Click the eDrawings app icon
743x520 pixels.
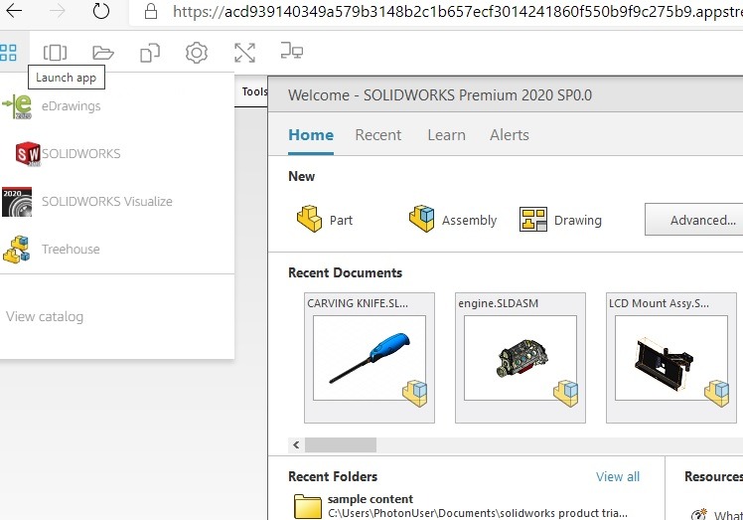pos(17,106)
